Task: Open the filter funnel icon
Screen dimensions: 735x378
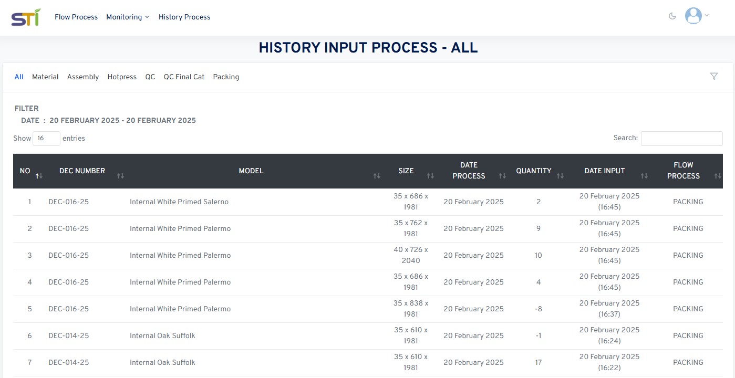Action: 713,76
